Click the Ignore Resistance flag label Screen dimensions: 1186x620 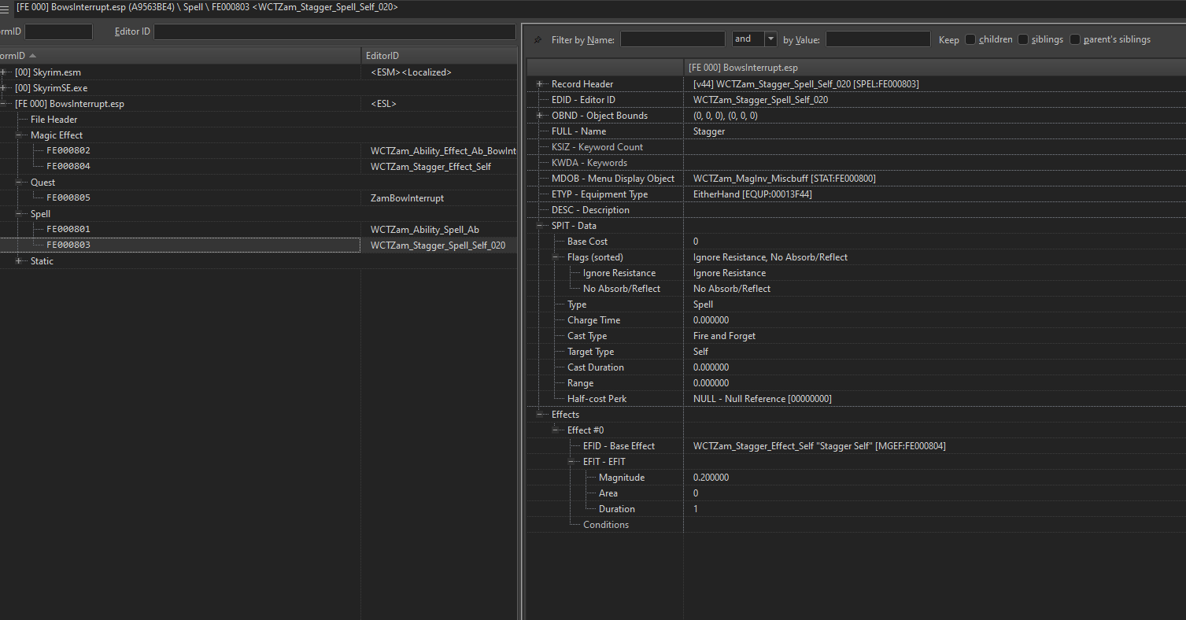[619, 273]
